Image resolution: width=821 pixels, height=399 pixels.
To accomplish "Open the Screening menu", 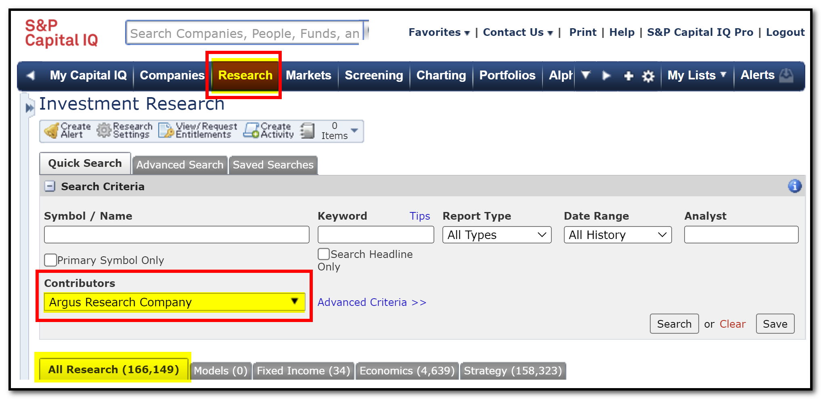I will (x=374, y=75).
